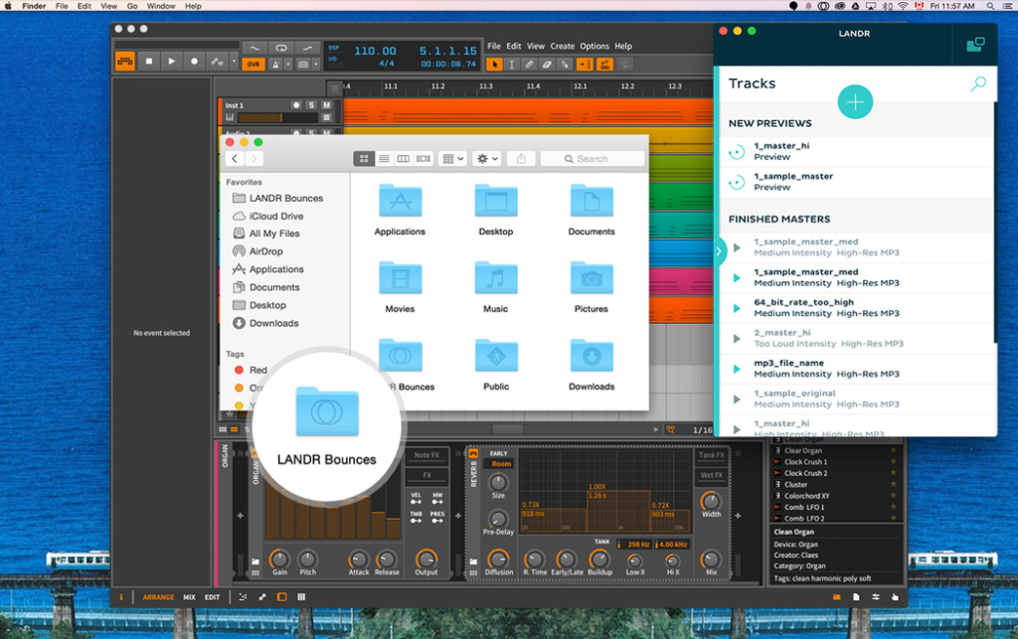This screenshot has height=639, width=1018.
Task: Open the Bitwig Options menu
Action: coord(594,46)
